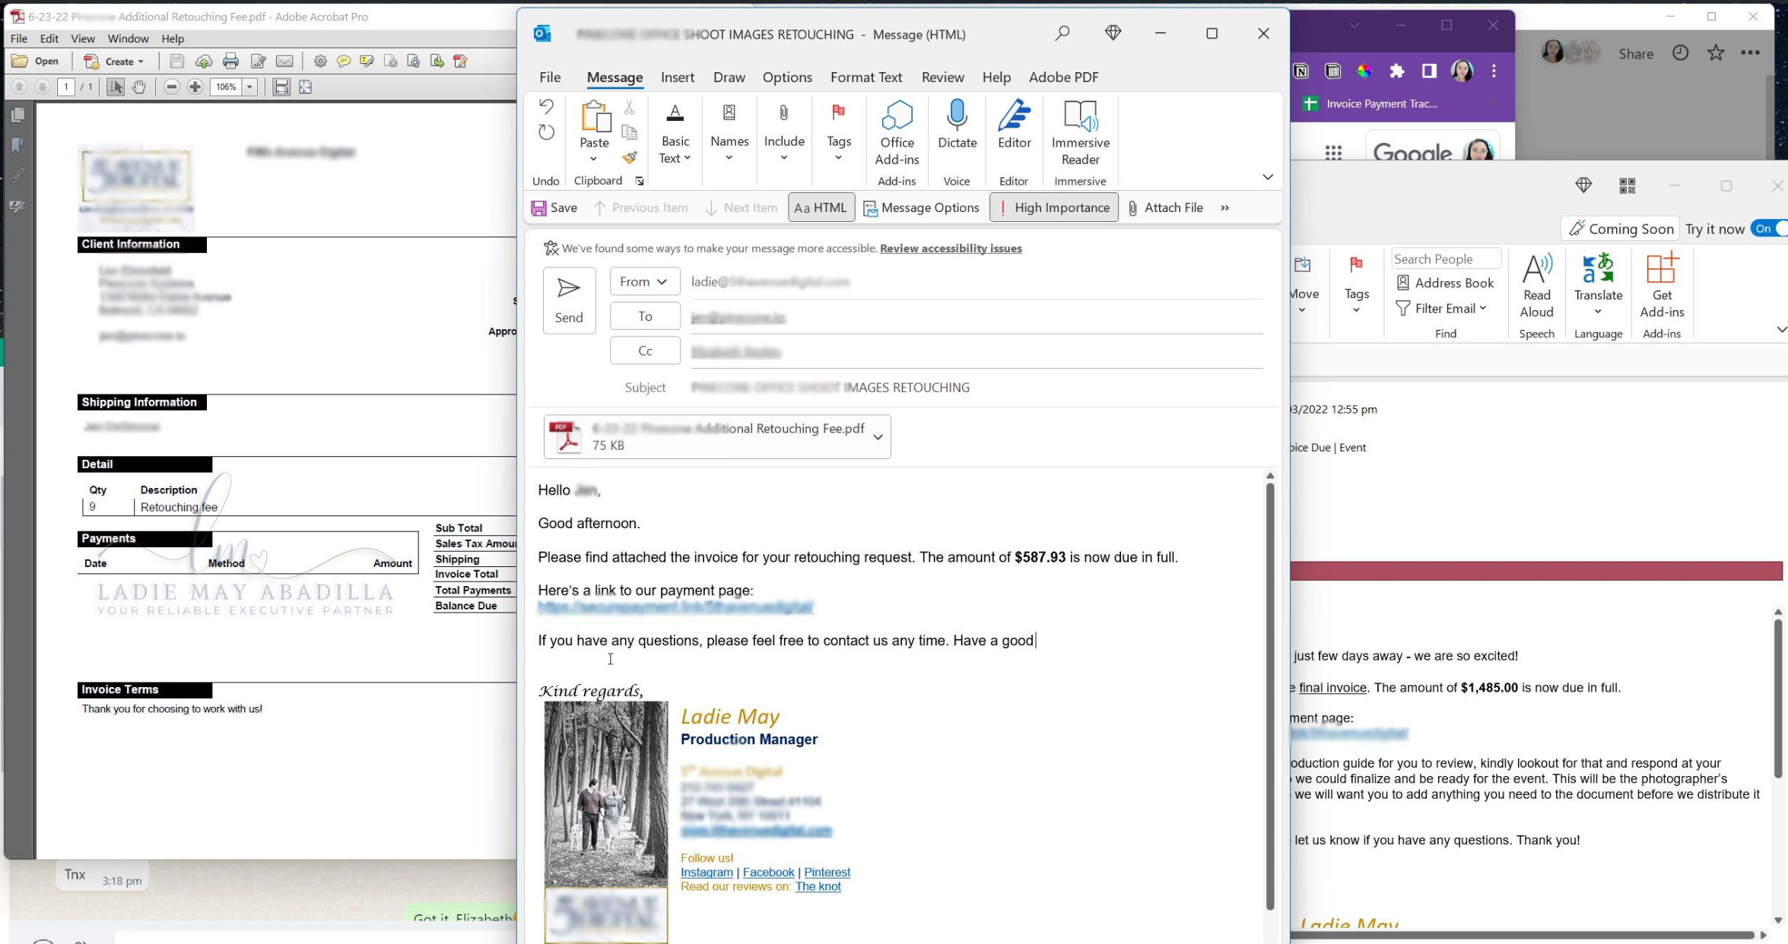Open the Editor pen icon
The width and height of the screenshot is (1788, 944).
(1014, 115)
